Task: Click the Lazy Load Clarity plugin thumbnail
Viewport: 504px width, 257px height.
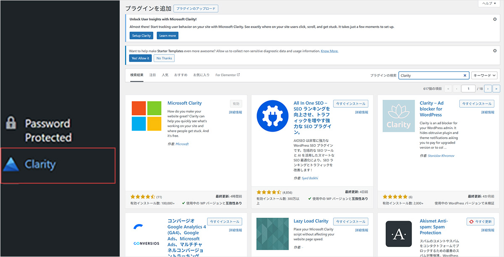Action: [x=272, y=234]
